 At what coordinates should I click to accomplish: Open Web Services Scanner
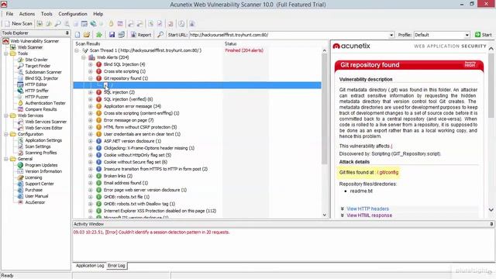[46, 122]
